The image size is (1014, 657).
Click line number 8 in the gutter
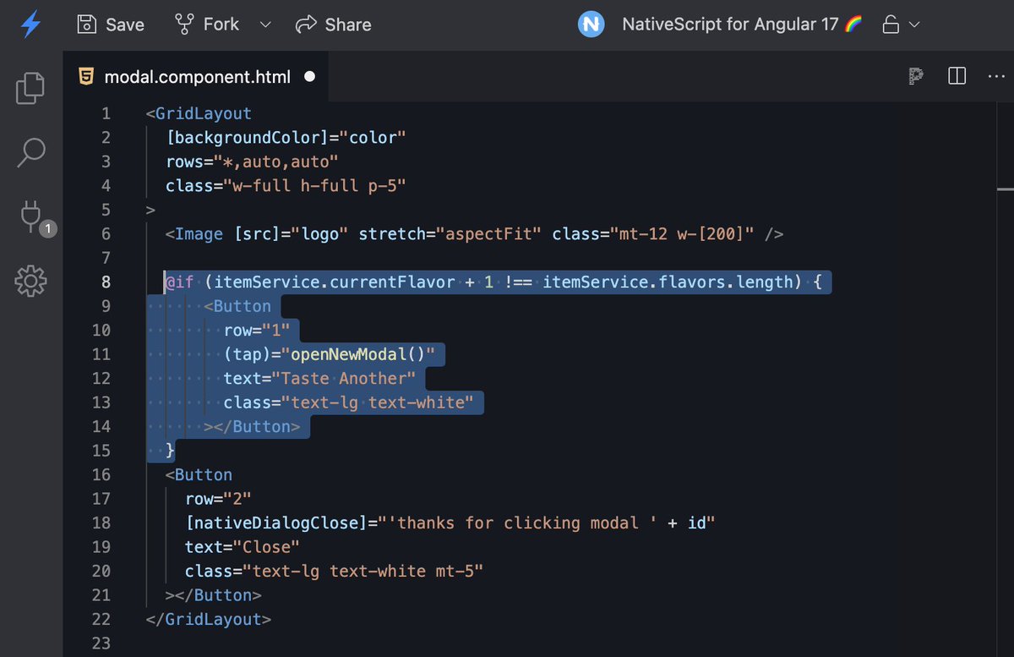coord(105,282)
